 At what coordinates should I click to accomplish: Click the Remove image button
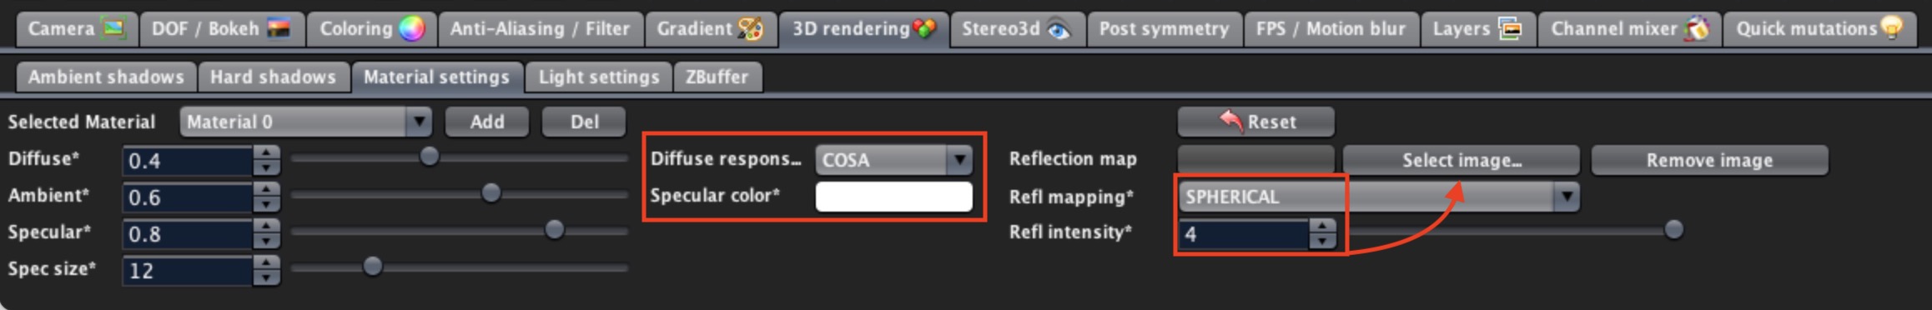(x=1709, y=160)
